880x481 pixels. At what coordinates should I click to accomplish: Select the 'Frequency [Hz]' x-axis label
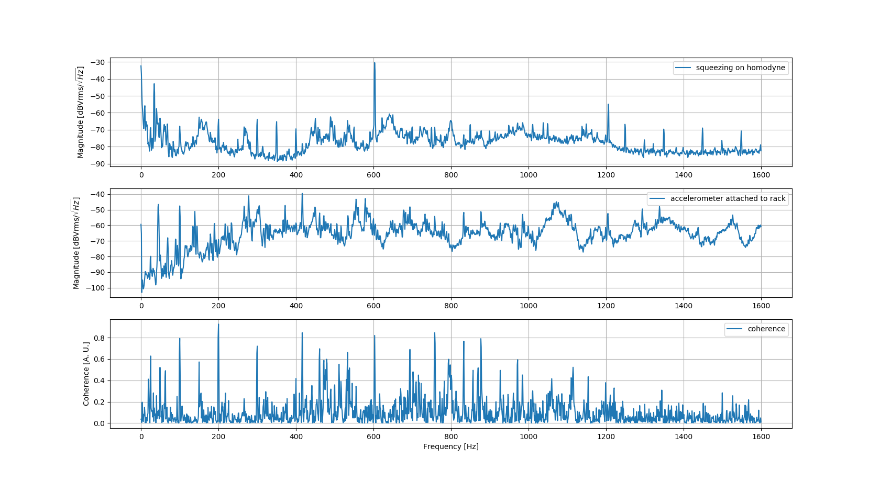click(x=451, y=446)
